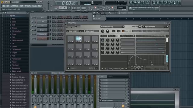Open Fruity Limiter effect slot in mixer

(112, 101)
